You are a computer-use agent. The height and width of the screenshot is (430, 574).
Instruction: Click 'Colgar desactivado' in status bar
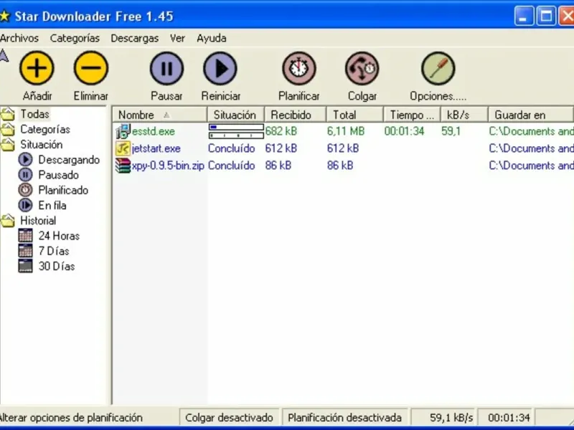[229, 418]
